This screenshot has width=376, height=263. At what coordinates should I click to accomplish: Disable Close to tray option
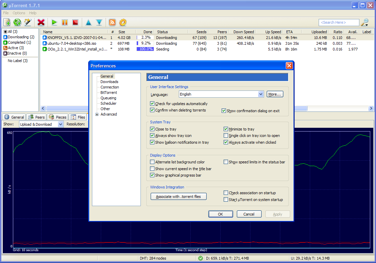pyautogui.click(x=152, y=129)
